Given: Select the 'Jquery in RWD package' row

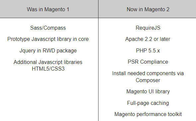Looking at the screenshot, I should pos(48,51).
